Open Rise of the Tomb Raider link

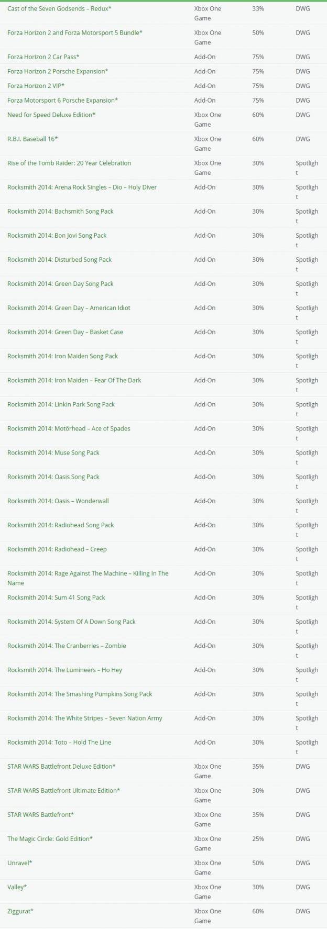click(x=69, y=163)
